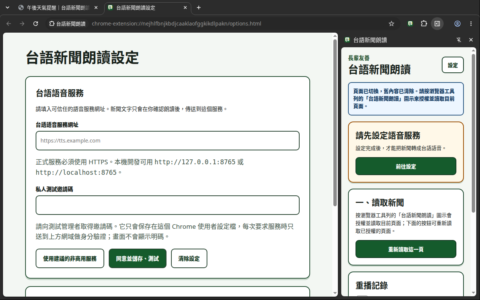Click the http://127.0.0.1:8765 text

pyautogui.click(x=195, y=162)
